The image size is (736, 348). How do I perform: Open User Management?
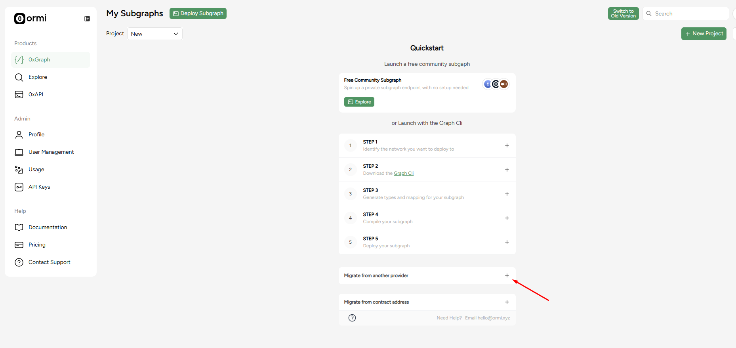51,152
